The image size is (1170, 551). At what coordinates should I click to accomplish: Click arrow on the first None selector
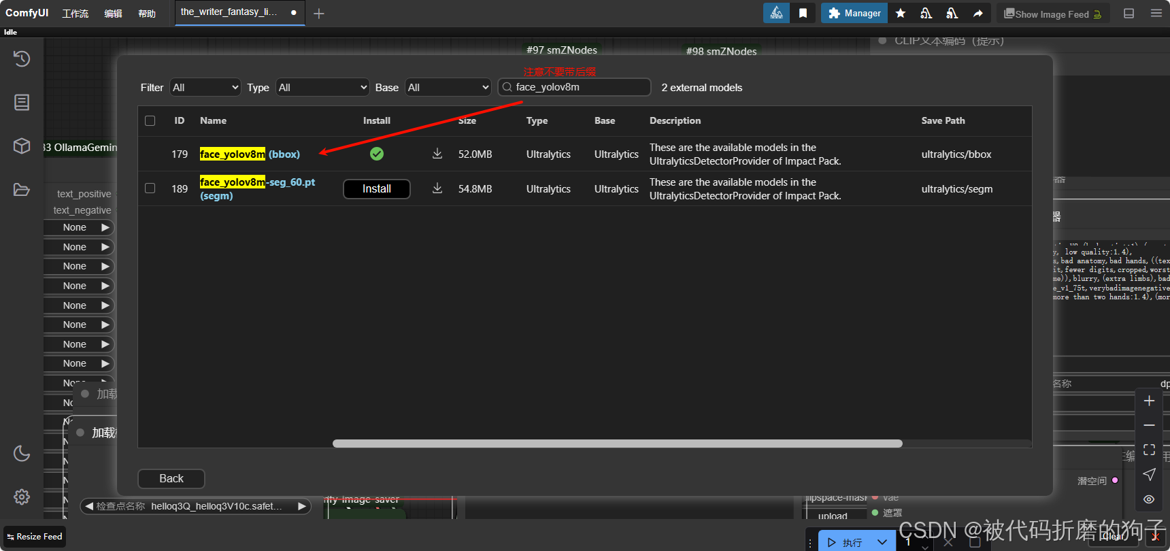click(x=105, y=227)
